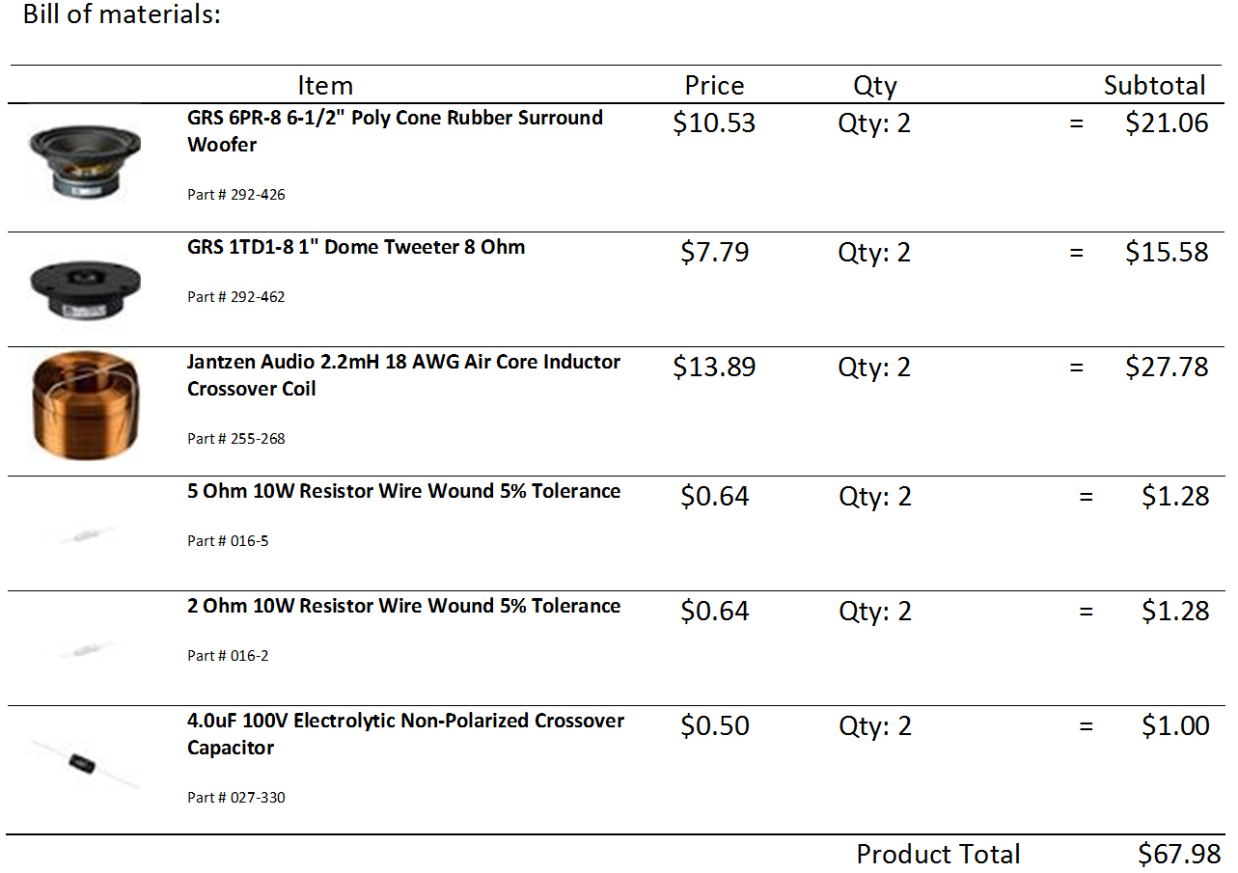1238x873 pixels.
Task: Click the $67.98 Product Total amount
Action: (x=1179, y=855)
